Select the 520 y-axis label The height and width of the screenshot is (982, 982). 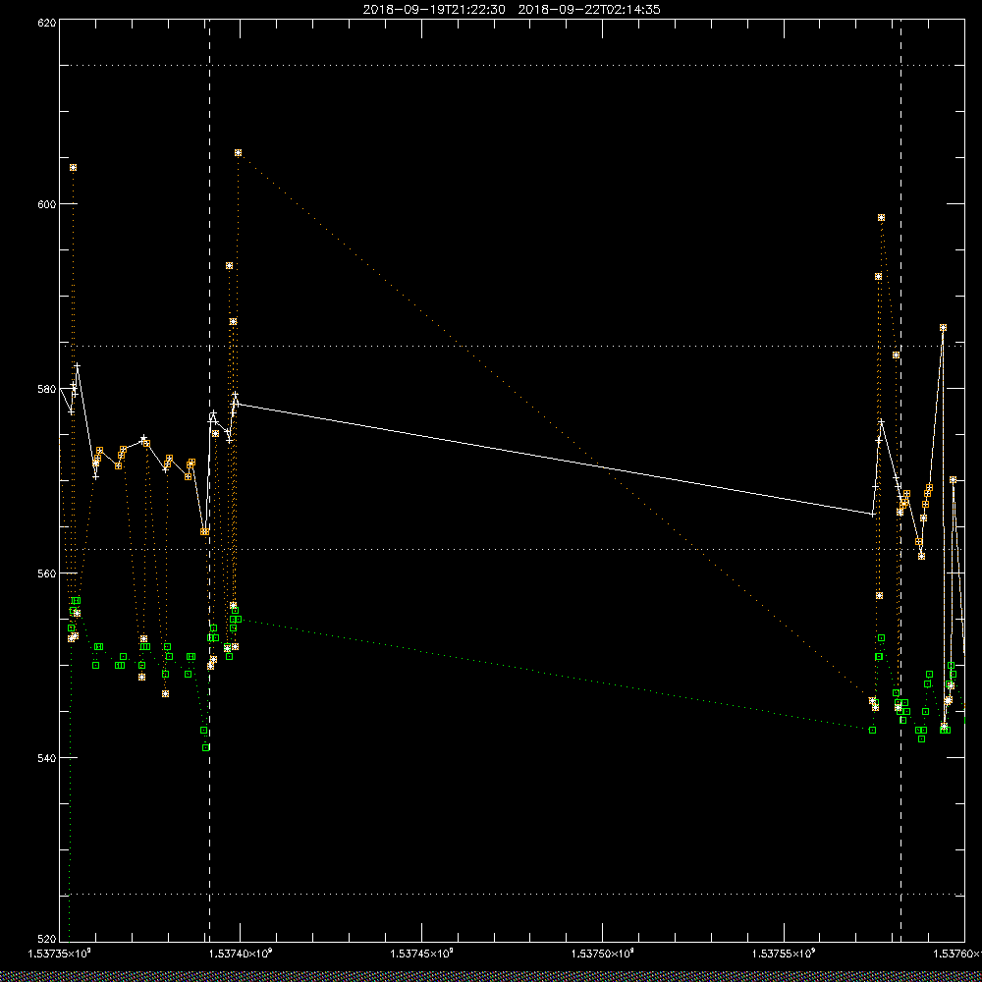47,939
